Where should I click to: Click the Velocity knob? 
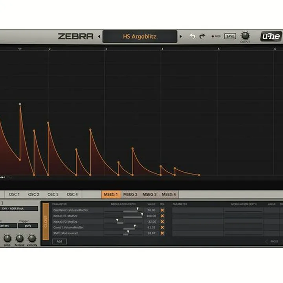(x=32, y=239)
